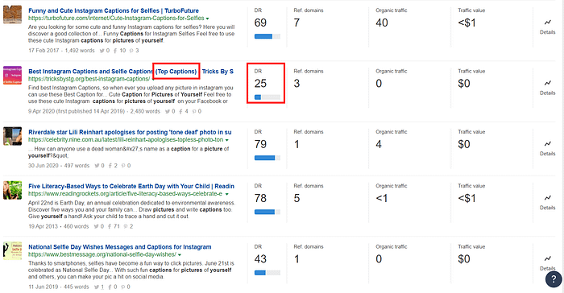
Task: Expand dropdown arrow beside turbofuture.com URL
Action: (208, 19)
